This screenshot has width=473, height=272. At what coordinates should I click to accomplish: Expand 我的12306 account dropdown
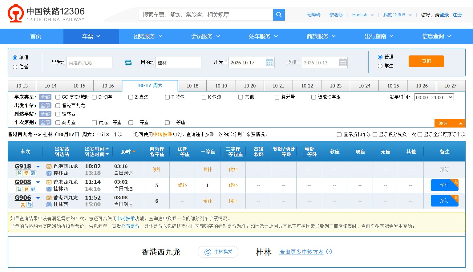[x=410, y=15]
